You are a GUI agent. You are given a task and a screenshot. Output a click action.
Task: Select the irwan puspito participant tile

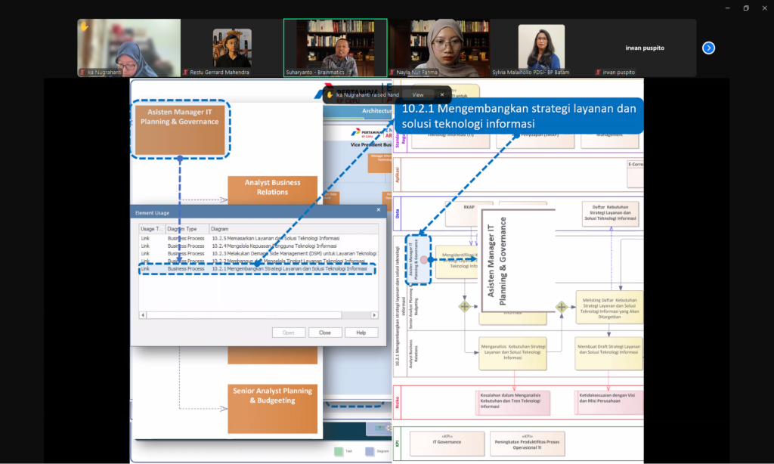[x=644, y=48]
